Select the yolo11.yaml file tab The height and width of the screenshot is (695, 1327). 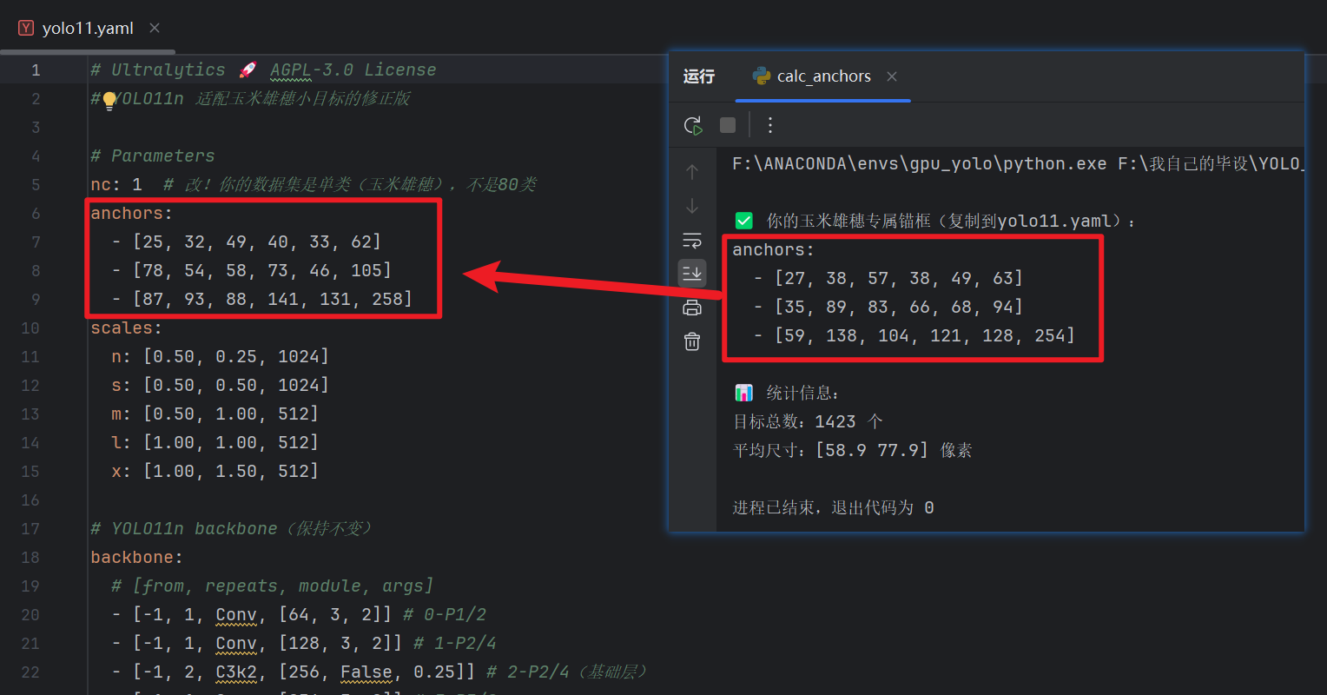pos(88,28)
